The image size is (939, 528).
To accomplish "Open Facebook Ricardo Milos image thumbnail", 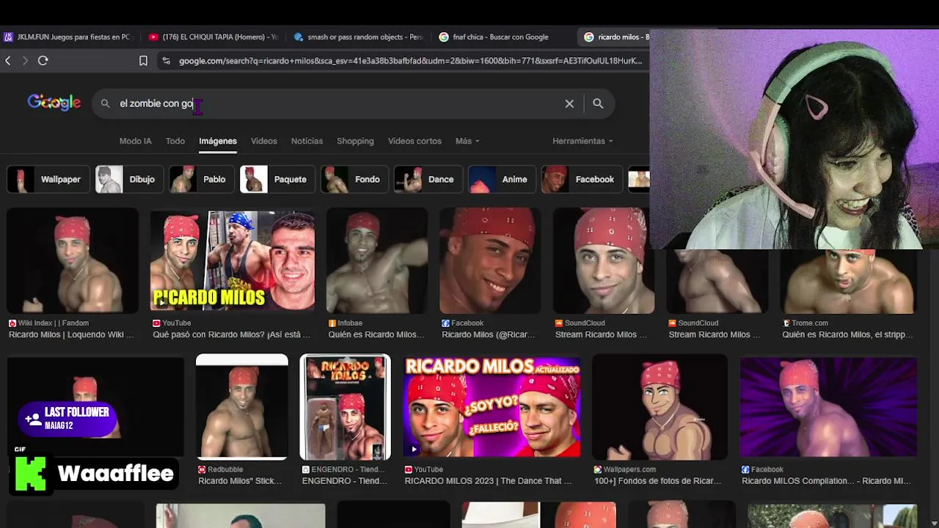I will (x=489, y=260).
